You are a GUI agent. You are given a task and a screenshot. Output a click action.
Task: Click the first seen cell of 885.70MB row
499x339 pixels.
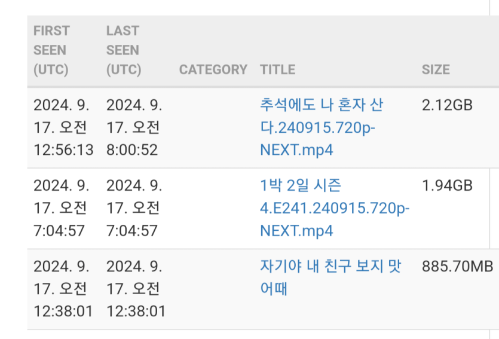click(x=63, y=288)
